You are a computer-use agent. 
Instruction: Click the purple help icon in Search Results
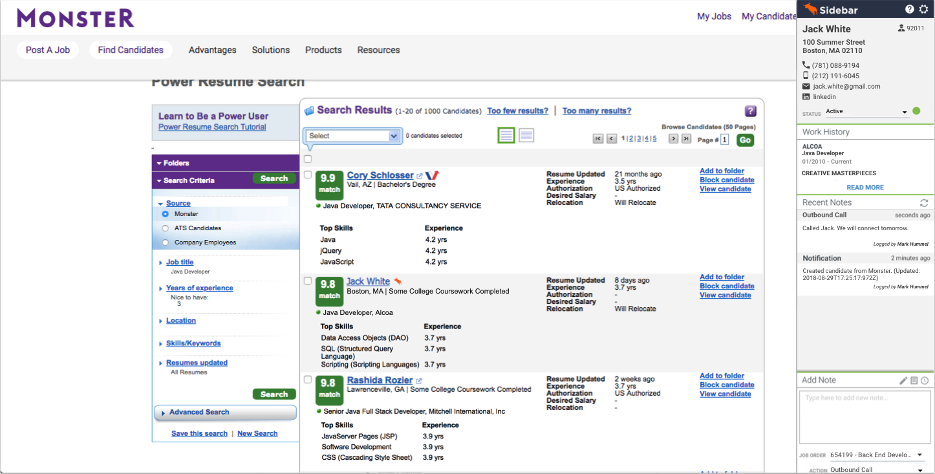[750, 111]
